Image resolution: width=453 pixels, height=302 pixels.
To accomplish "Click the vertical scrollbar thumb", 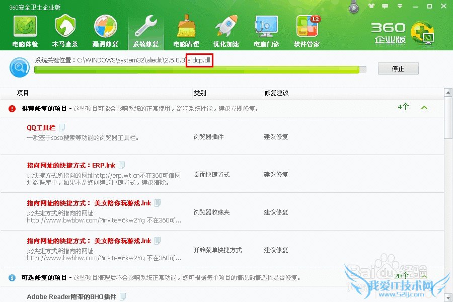I will point(448,118).
